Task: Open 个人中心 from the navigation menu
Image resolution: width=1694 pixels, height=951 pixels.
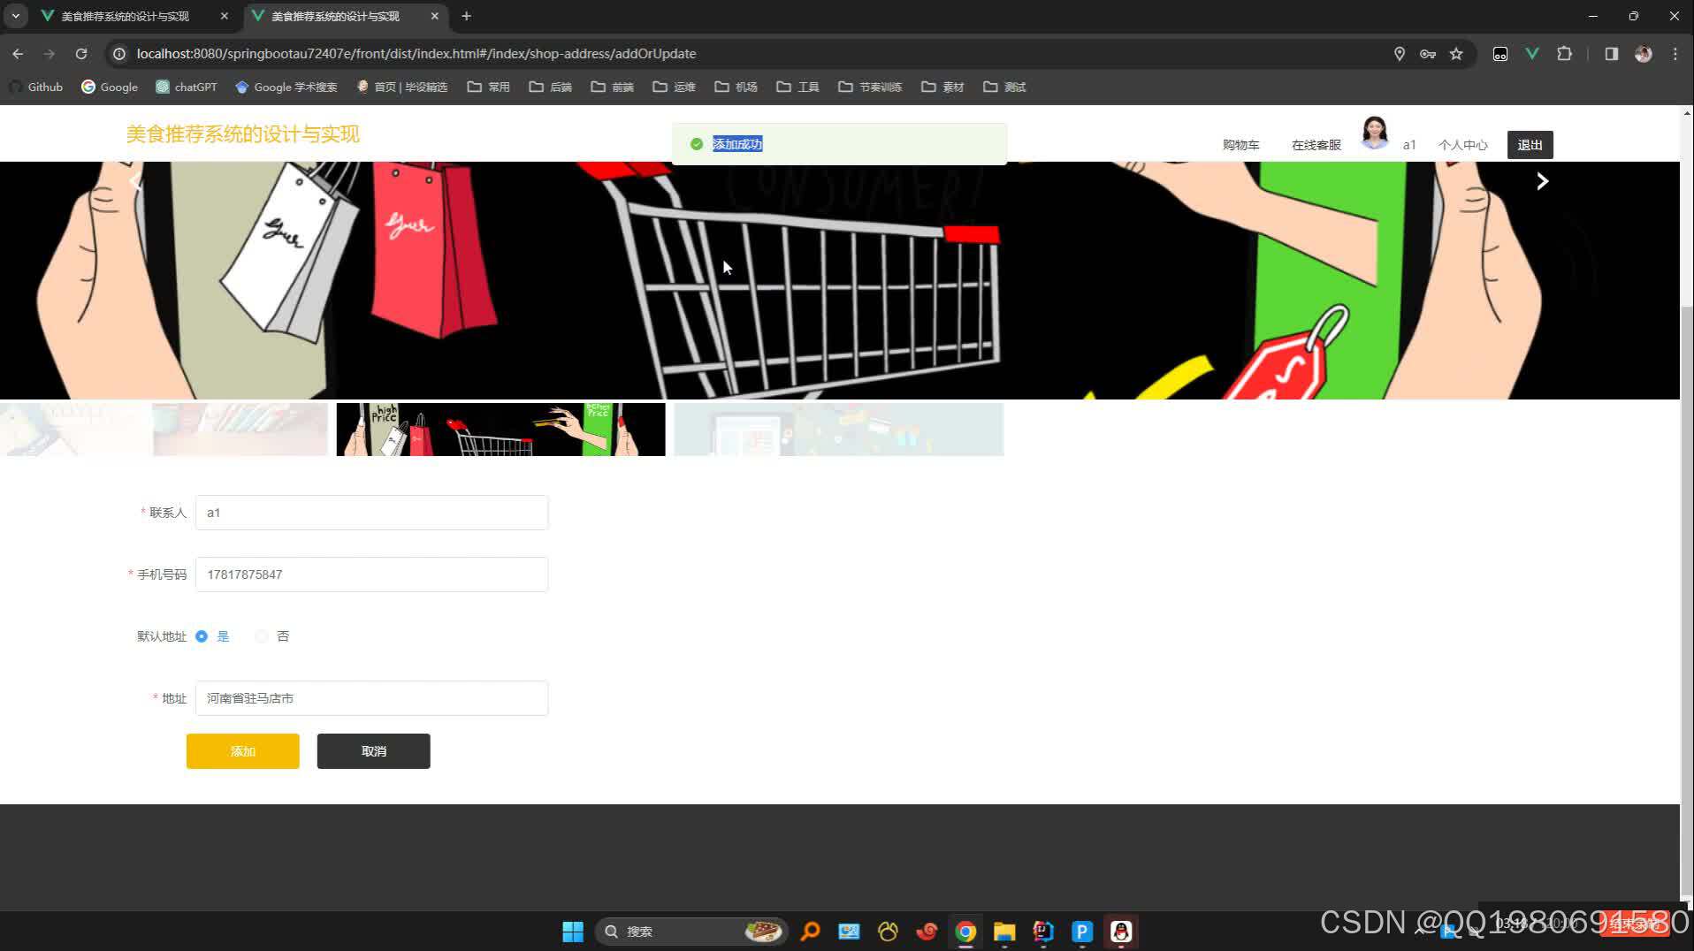Action: coord(1461,144)
